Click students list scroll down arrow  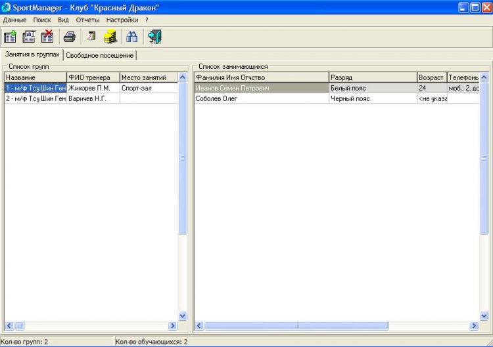[484, 316]
